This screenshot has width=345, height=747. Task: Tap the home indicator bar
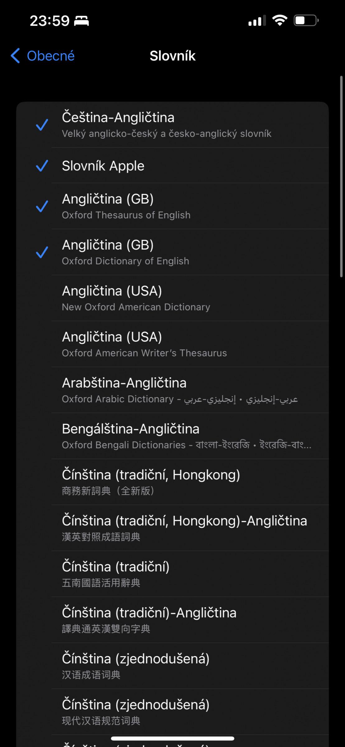[172, 738]
